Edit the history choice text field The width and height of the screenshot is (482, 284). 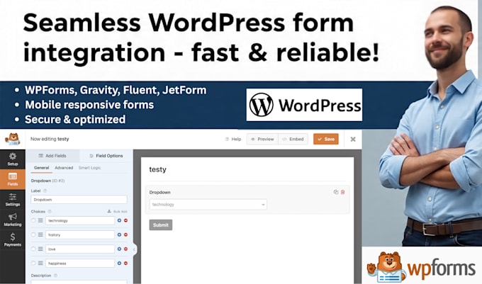click(80, 234)
